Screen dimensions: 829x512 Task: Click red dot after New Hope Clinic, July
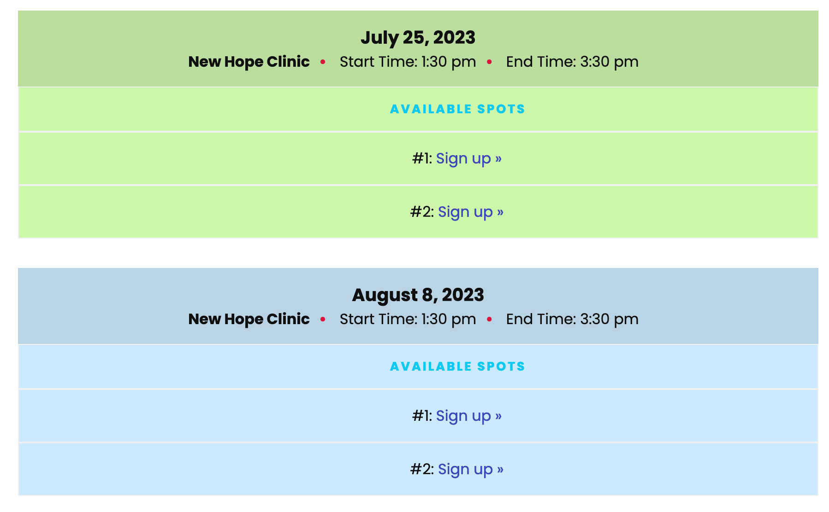(x=323, y=62)
